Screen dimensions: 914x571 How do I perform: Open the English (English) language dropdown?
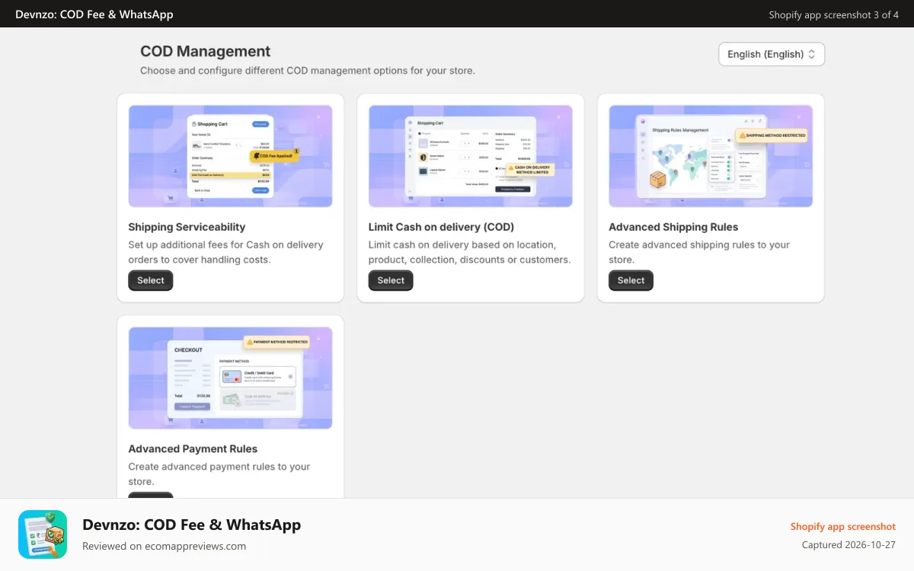pos(772,54)
